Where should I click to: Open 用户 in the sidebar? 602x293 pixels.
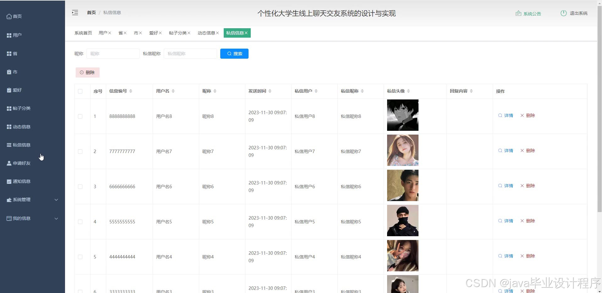(14, 35)
